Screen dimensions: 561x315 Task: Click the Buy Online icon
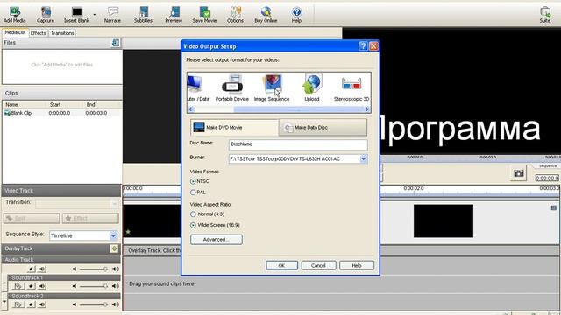[266, 15]
